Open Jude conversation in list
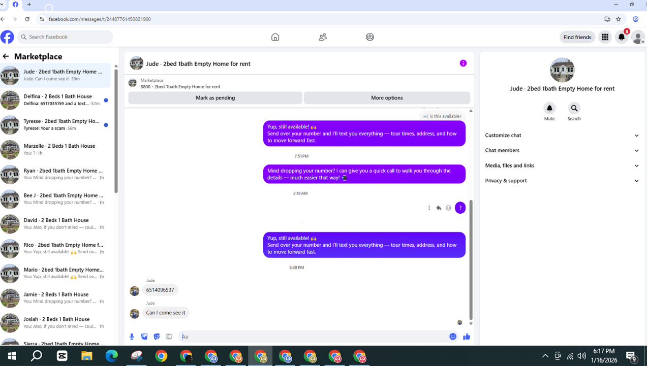The height and width of the screenshot is (366, 647). click(x=55, y=75)
